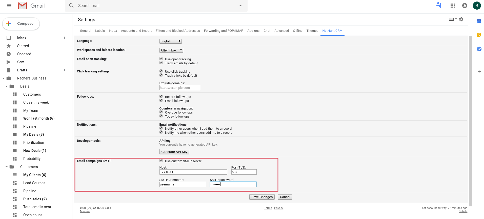The height and width of the screenshot is (219, 484).
Task: Toggle the Use custom SMTP server checkbox
Action: point(161,161)
